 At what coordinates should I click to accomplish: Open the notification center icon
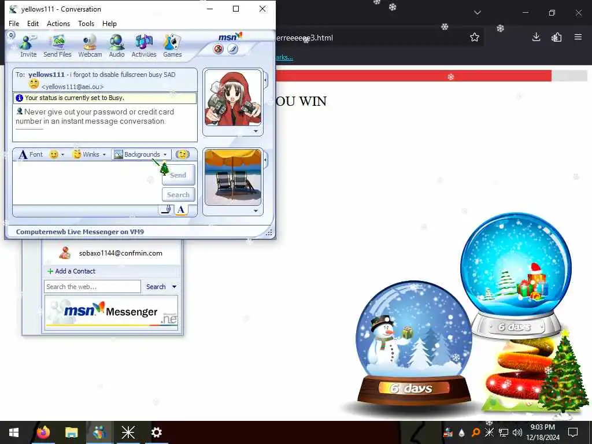(573, 432)
